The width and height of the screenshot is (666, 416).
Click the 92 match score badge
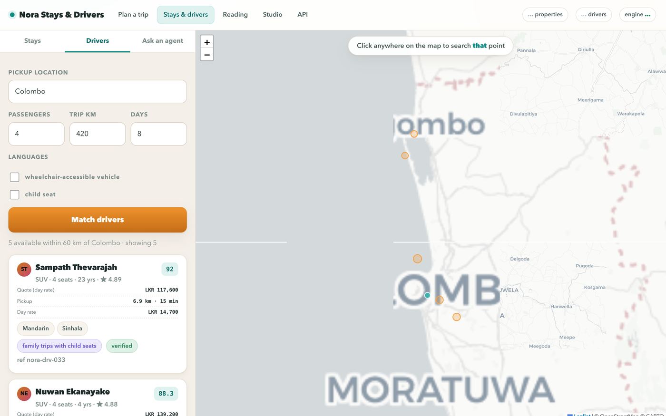(x=170, y=269)
